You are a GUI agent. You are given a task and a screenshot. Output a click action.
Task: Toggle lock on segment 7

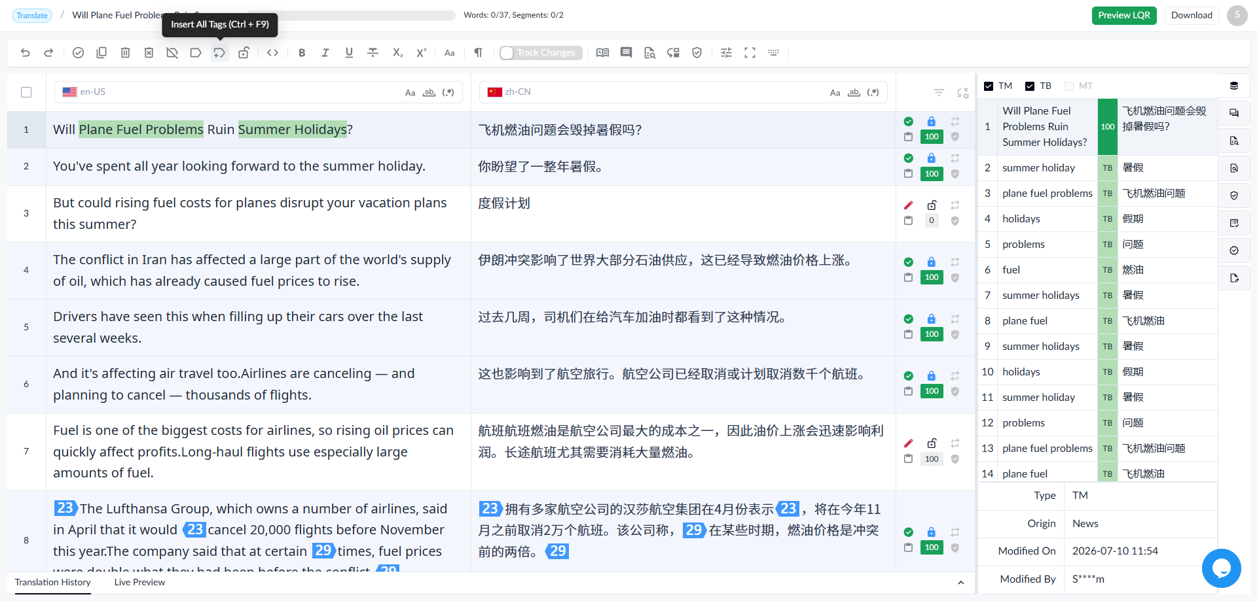(932, 443)
